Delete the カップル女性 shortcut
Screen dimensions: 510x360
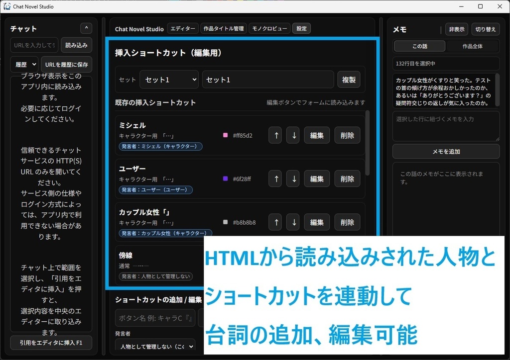click(347, 222)
